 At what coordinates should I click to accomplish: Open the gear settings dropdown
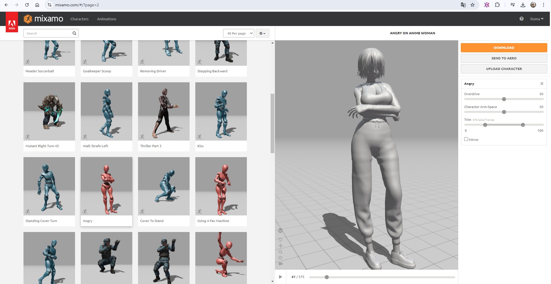pos(262,33)
